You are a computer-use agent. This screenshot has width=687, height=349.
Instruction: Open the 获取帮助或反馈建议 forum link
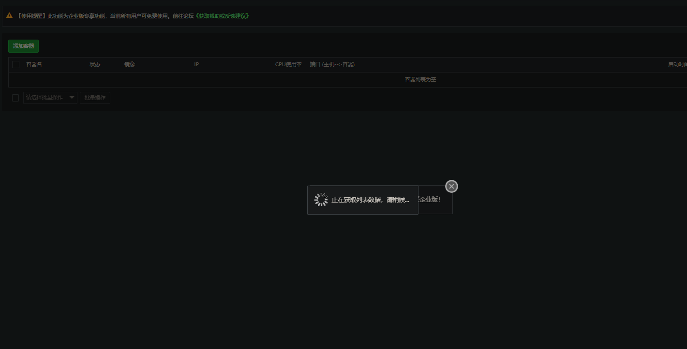pyautogui.click(x=223, y=16)
